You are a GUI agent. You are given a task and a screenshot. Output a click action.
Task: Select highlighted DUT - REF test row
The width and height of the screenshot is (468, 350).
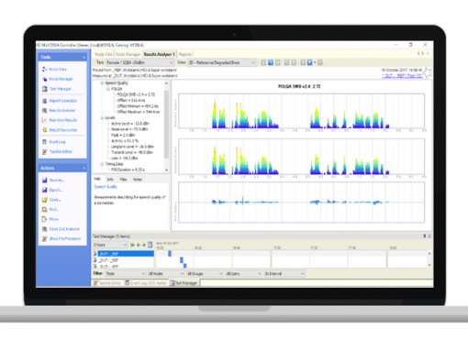point(126,254)
